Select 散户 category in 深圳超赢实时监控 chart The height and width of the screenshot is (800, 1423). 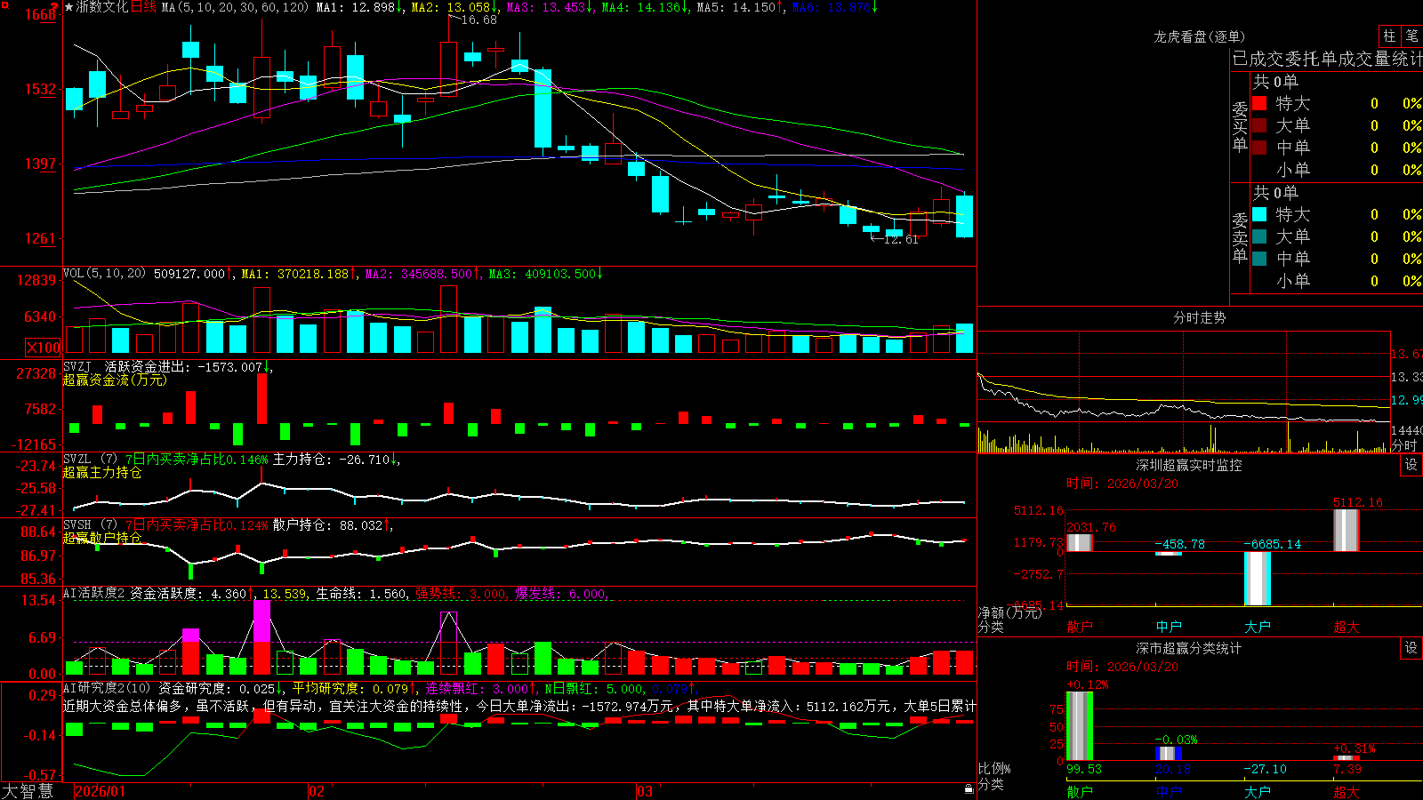[x=1080, y=627]
